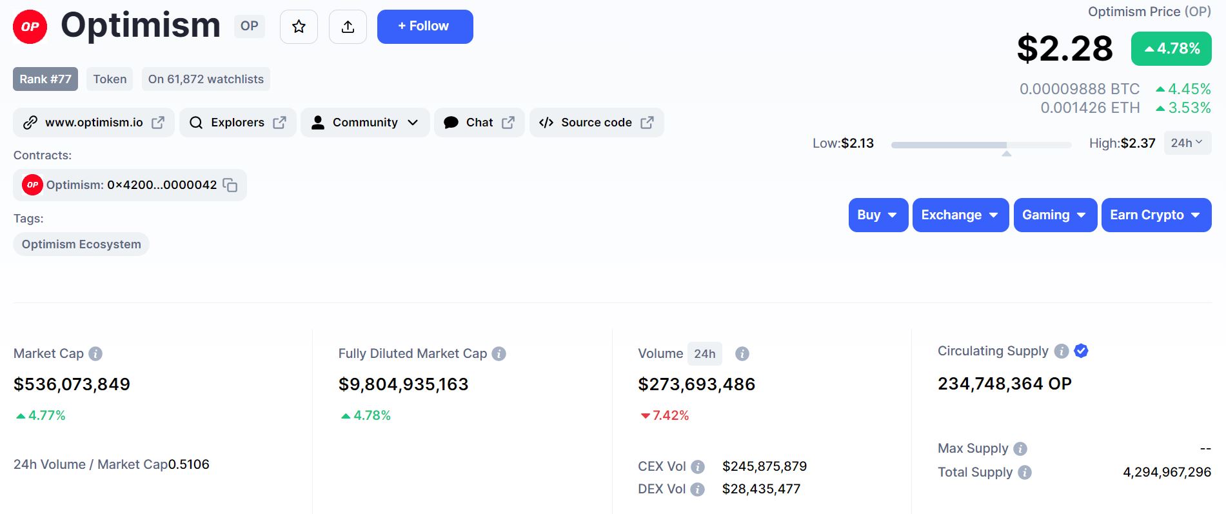The image size is (1226, 514).
Task: Open the Chat link
Action: tap(479, 123)
